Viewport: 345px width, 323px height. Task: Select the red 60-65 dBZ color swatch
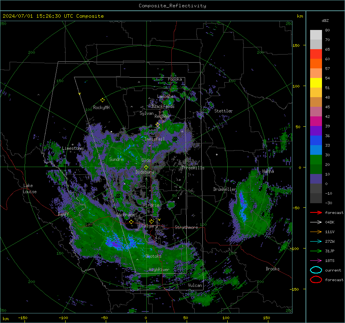(316, 54)
